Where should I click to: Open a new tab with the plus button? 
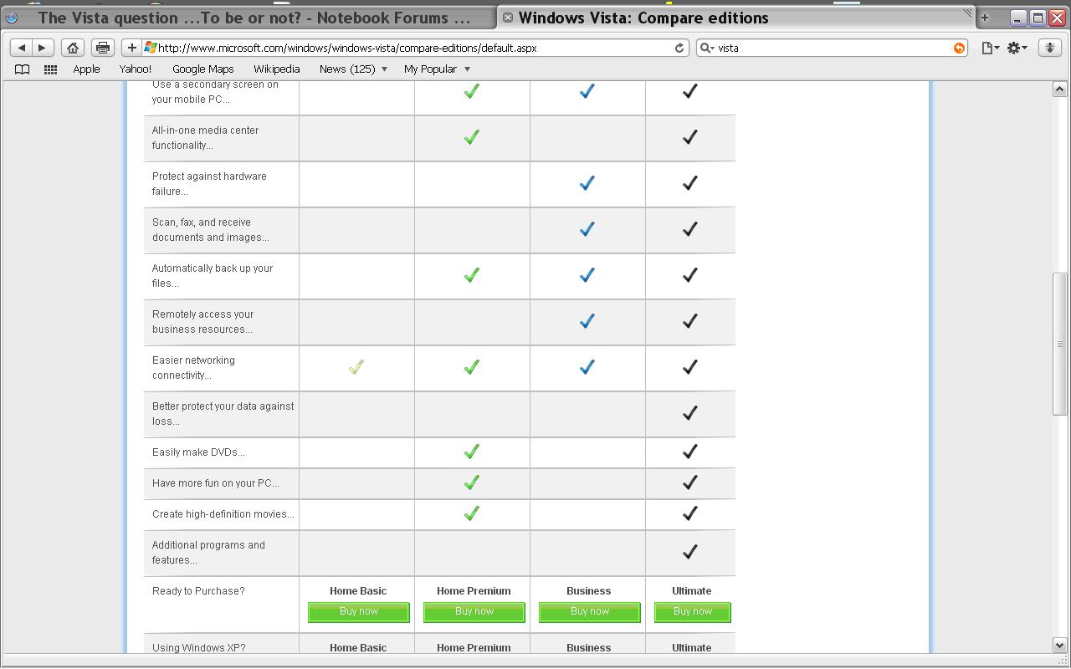[x=984, y=18]
